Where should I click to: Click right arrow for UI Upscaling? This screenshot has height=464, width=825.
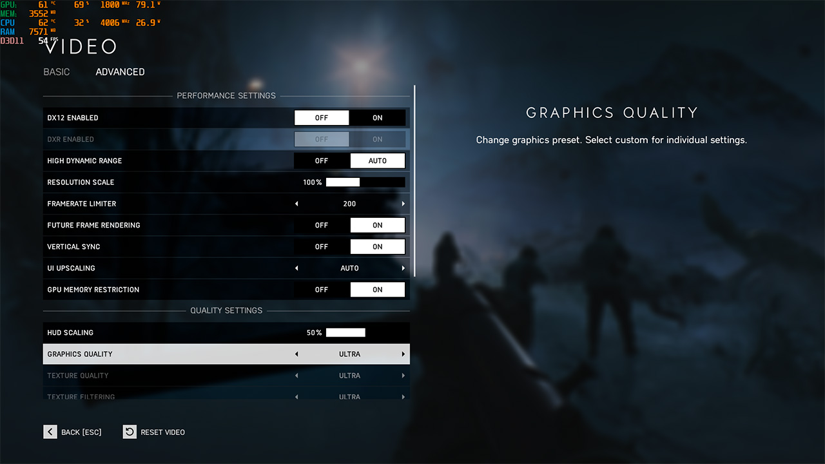403,268
